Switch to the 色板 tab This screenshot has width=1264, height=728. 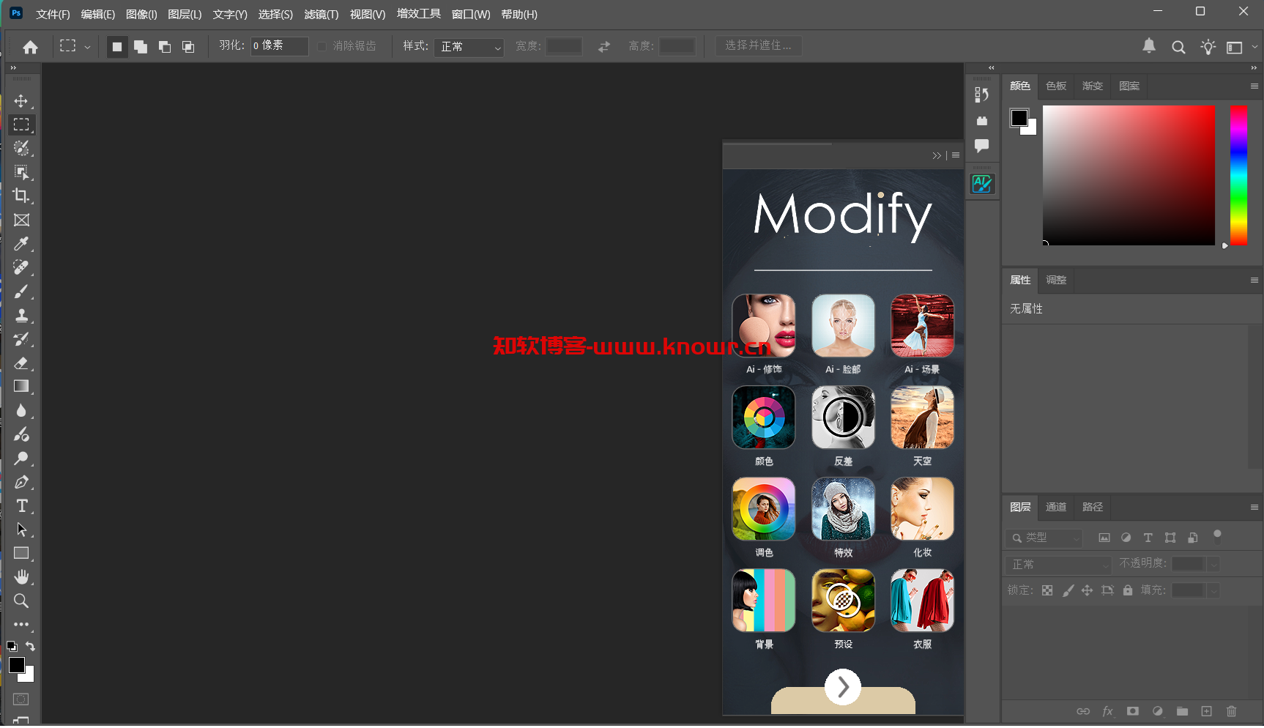[x=1055, y=86]
